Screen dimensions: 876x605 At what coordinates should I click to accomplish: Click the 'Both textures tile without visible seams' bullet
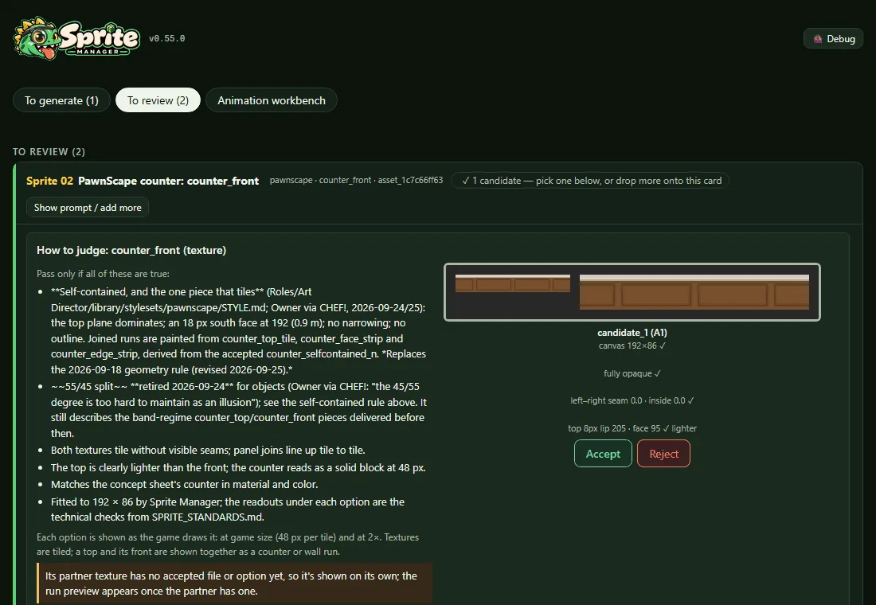pos(208,451)
